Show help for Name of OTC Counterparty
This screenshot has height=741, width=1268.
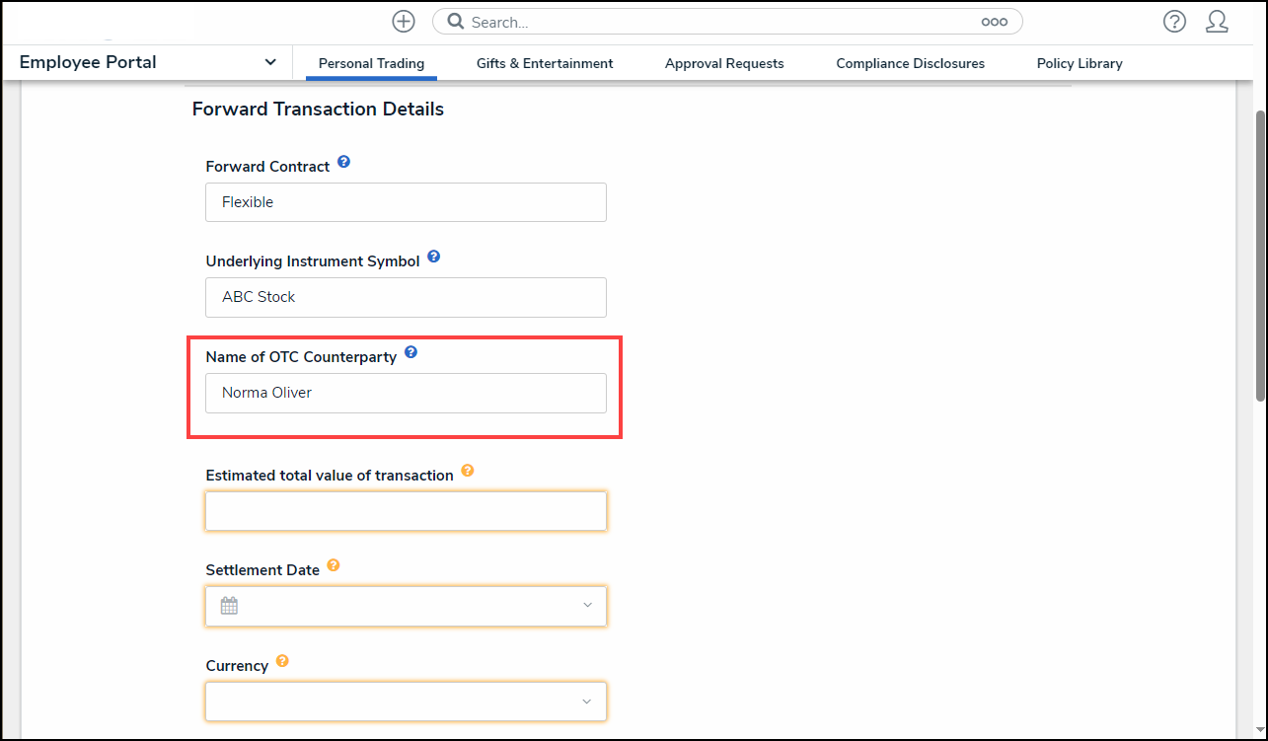coord(410,352)
